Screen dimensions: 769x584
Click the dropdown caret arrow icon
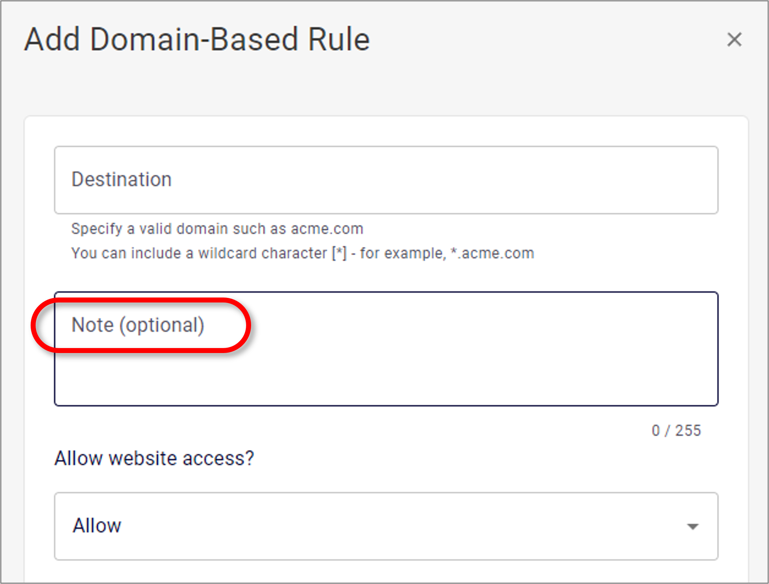tap(692, 526)
